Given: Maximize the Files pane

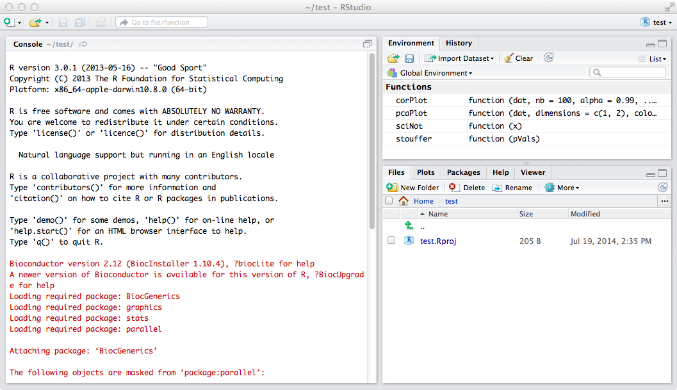Looking at the screenshot, I should 662,173.
